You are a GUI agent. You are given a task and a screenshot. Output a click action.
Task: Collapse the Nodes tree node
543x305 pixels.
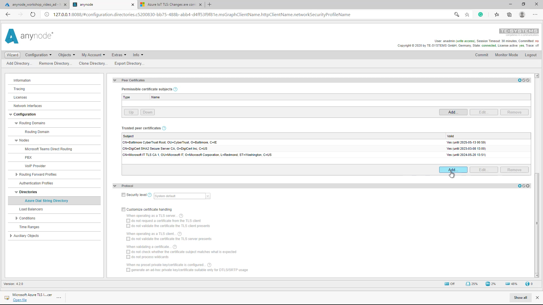16,141
